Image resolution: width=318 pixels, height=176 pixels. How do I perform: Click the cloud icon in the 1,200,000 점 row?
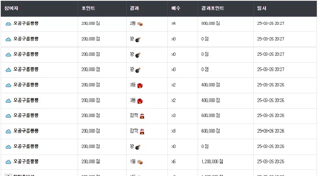[8, 162]
